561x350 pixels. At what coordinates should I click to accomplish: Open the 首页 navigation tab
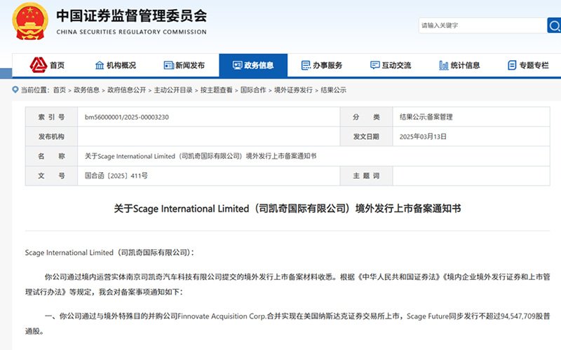point(47,65)
